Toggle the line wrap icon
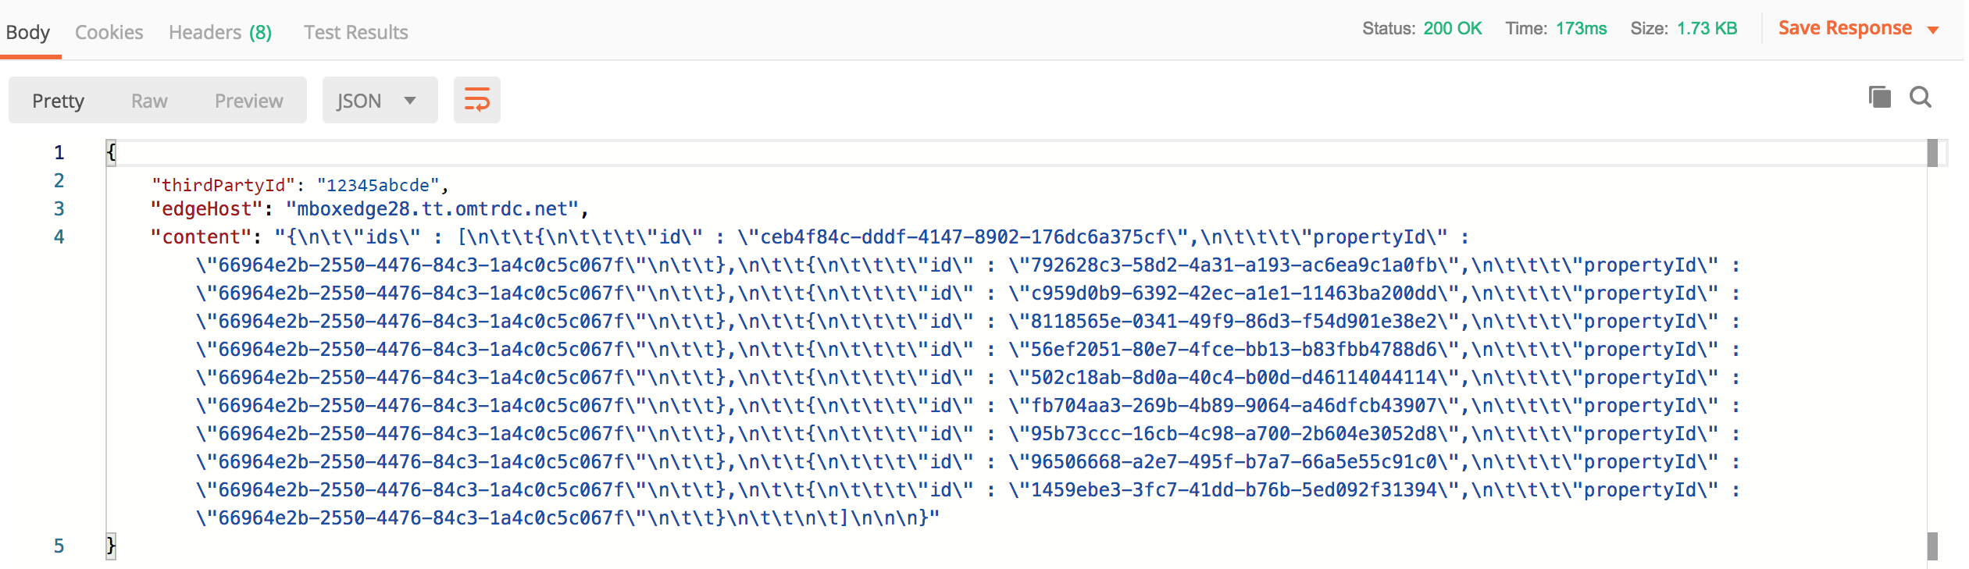 click(476, 100)
